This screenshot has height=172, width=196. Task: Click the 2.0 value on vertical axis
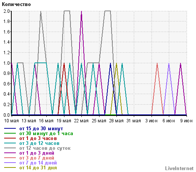(7, 11)
